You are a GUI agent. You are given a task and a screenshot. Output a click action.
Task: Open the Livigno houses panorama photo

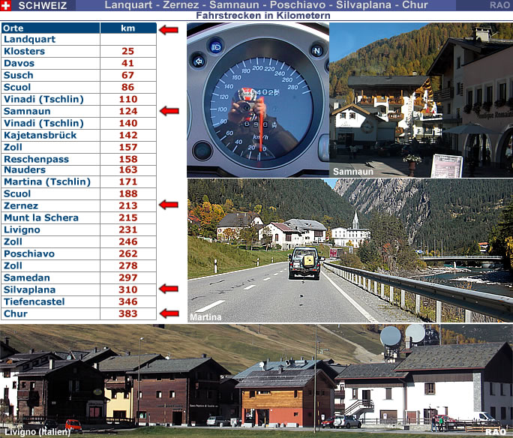pyautogui.click(x=256, y=381)
